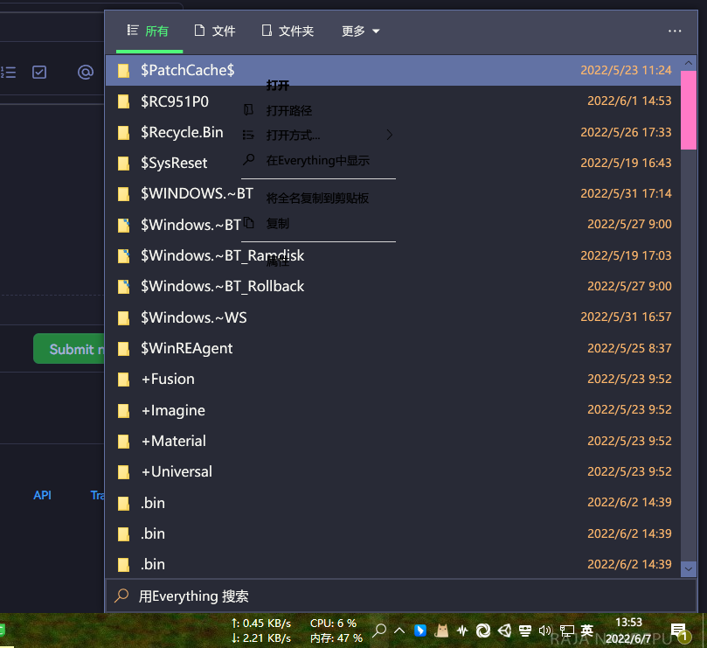This screenshot has height=648, width=707.
Task: Click the cat tray icon
Action: [x=441, y=630]
